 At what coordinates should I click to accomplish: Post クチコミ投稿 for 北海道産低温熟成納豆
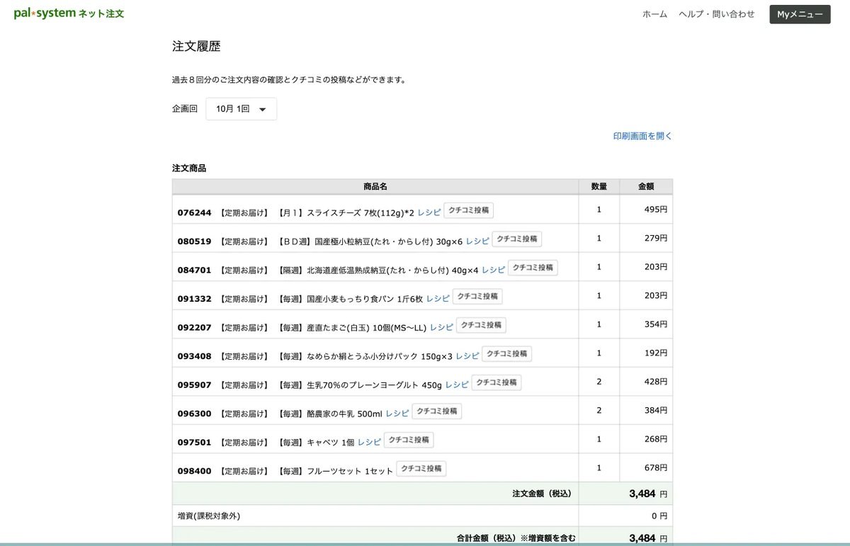[533, 268]
